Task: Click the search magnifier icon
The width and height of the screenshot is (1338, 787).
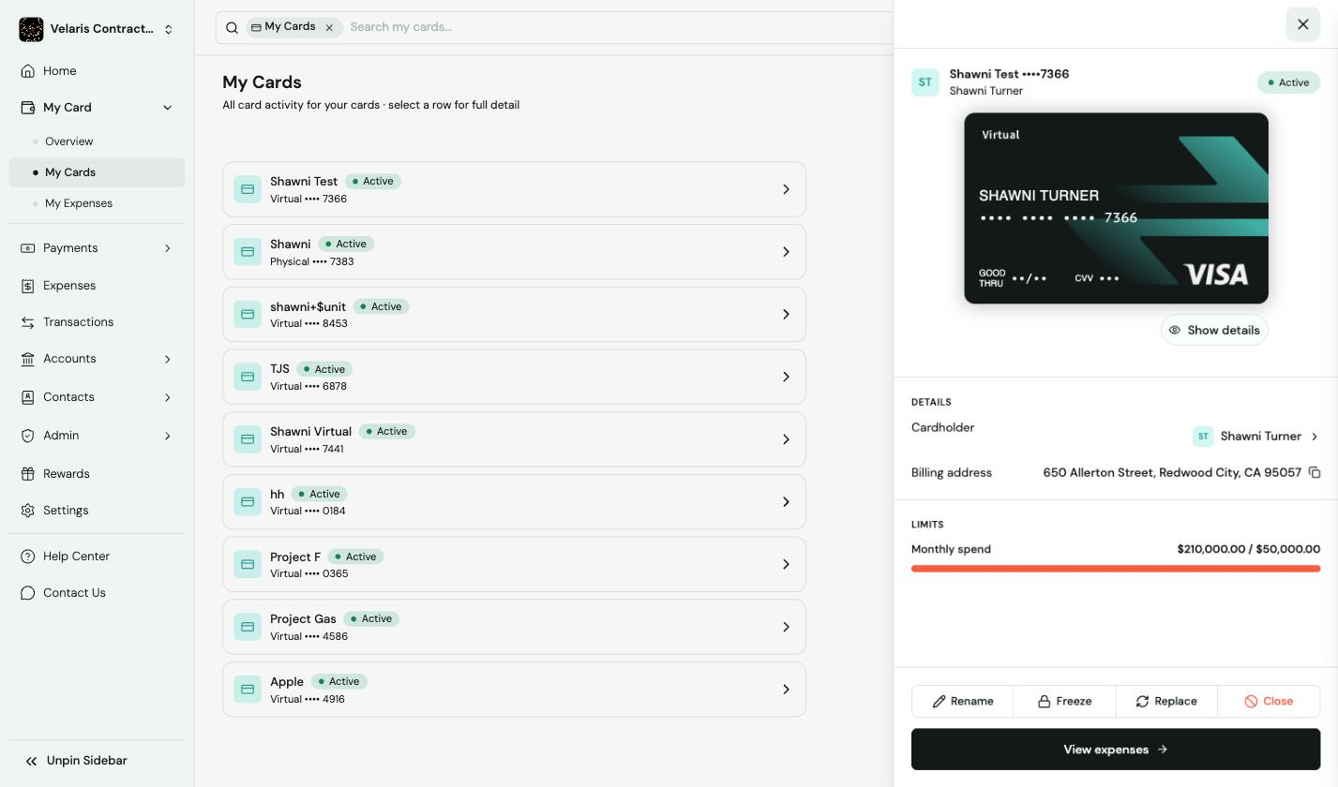Action: pyautogui.click(x=232, y=27)
